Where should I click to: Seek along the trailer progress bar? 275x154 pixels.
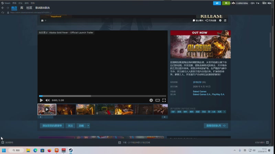pos(102,96)
